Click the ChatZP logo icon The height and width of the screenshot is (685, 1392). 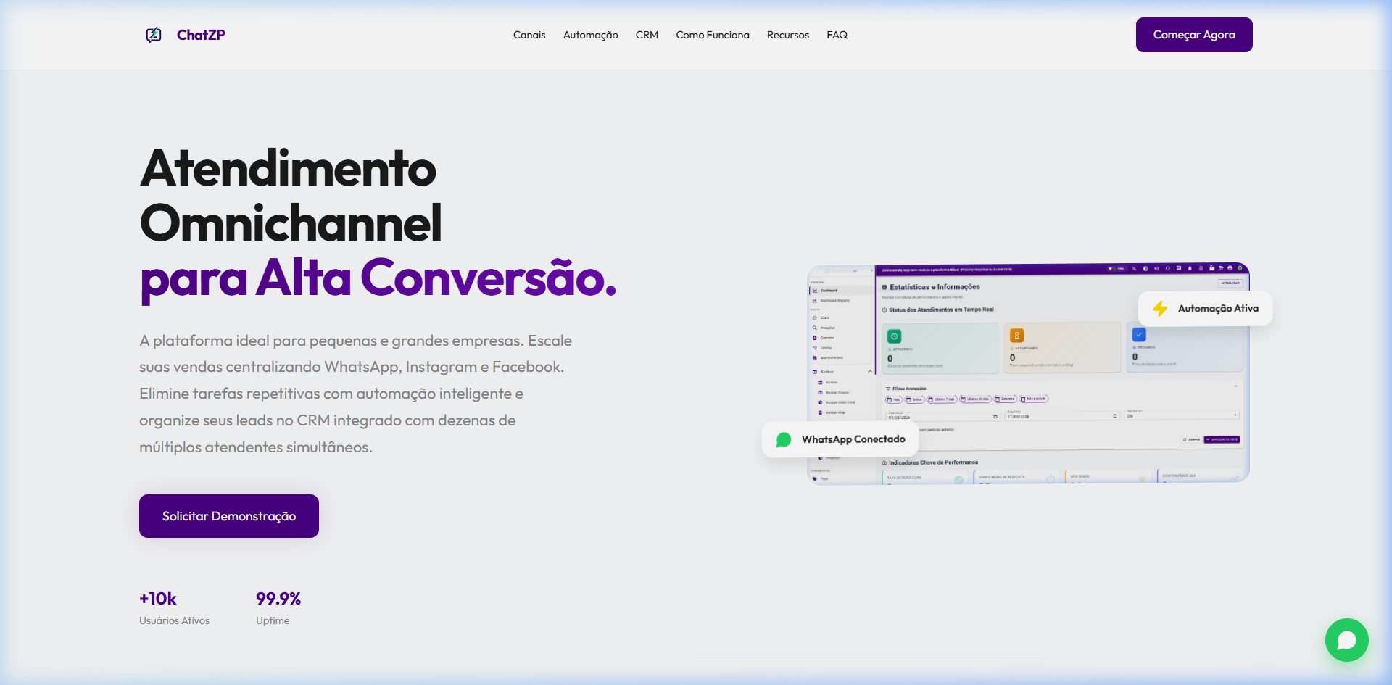(x=154, y=35)
